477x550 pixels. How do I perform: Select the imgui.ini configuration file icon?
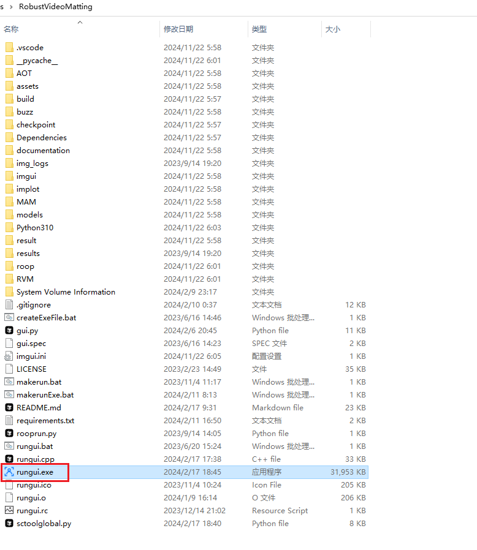click(9, 356)
